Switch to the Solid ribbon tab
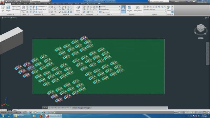210x118 pixels. [x=13, y=4]
